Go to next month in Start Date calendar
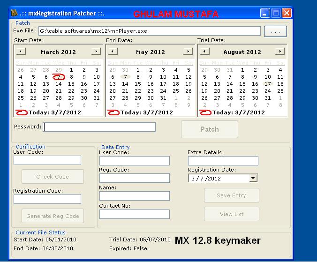The image size is (317, 262). pyautogui.click(x=96, y=51)
